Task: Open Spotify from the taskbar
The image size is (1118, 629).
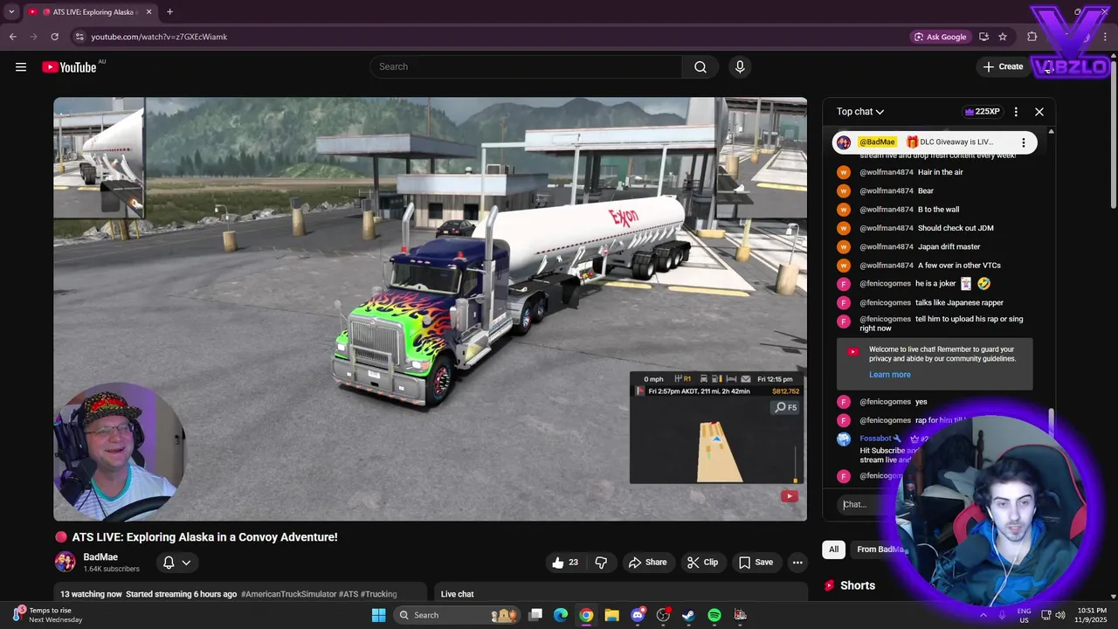Action: pyautogui.click(x=714, y=615)
